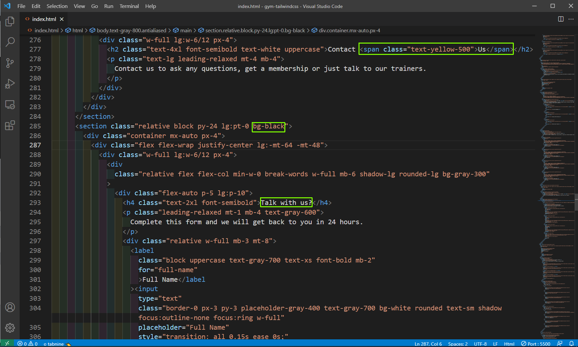
Task: Click the body.text-gray-800.antialiased breadcrumb
Action: [128, 30]
